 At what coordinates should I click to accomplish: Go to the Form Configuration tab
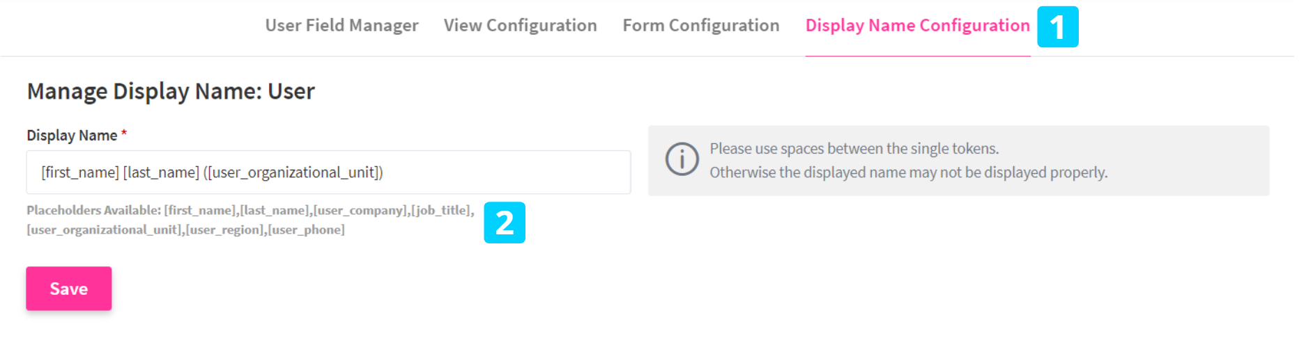point(700,26)
